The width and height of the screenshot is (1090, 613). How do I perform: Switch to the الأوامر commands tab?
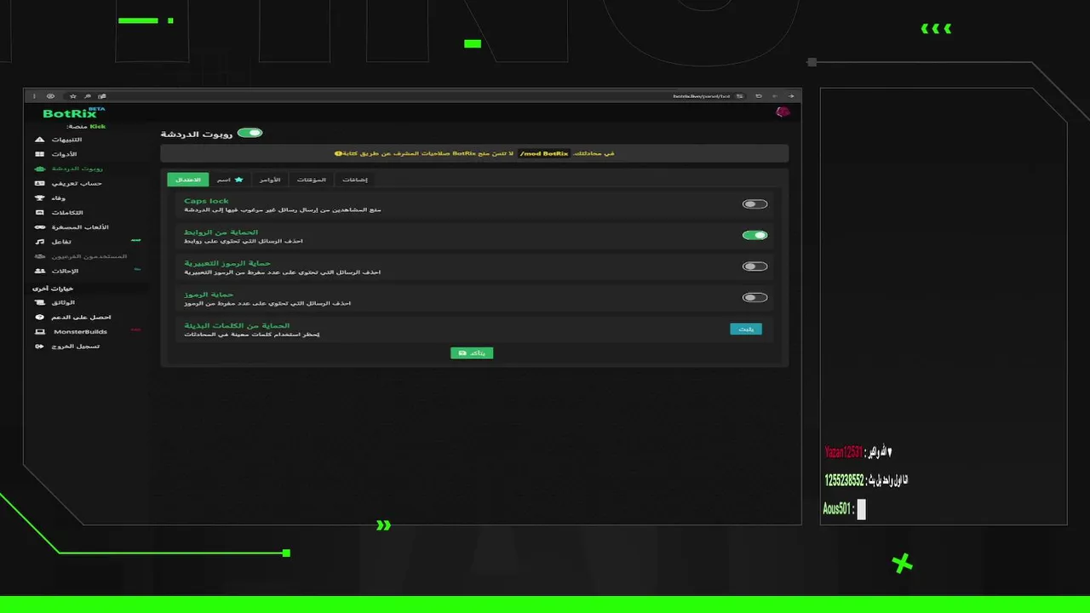pos(270,180)
